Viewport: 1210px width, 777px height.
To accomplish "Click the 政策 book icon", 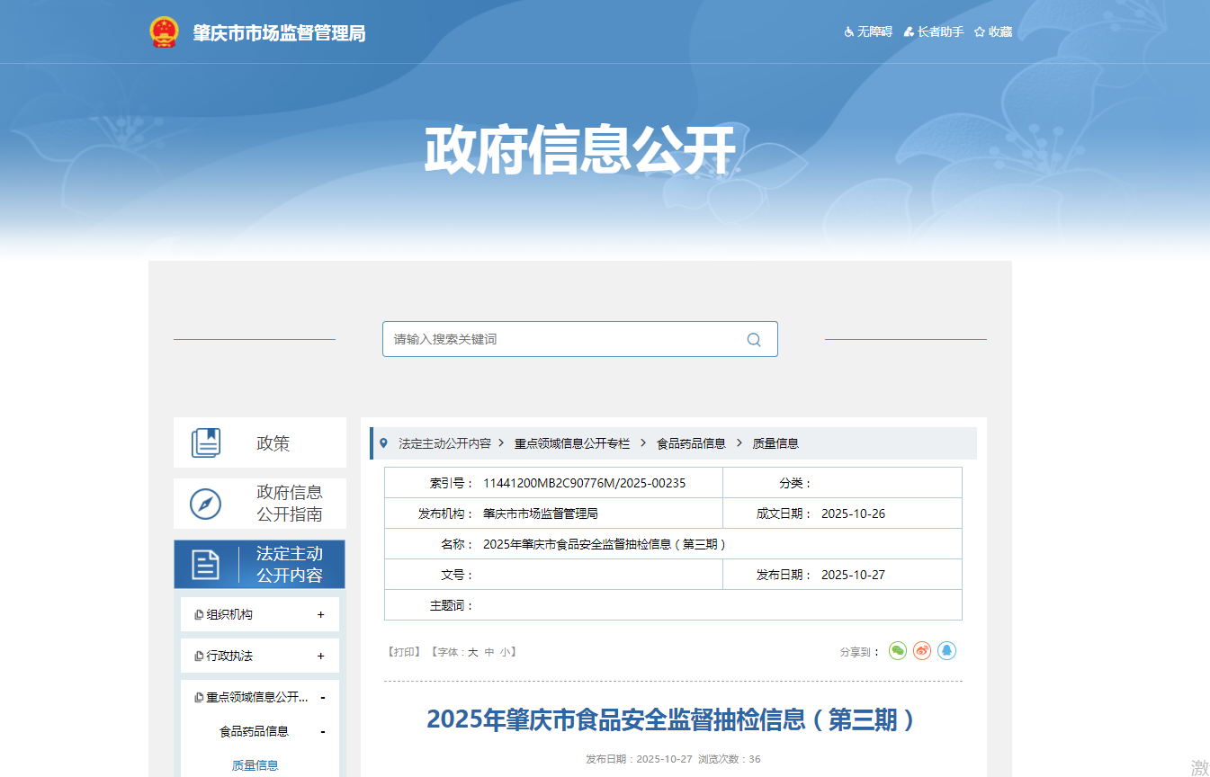I will [206, 442].
